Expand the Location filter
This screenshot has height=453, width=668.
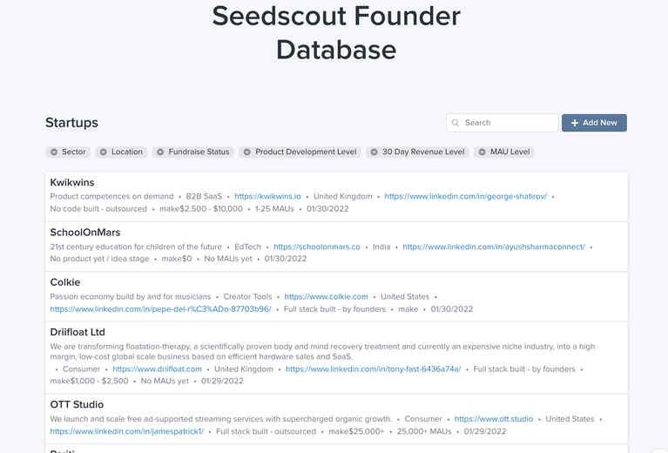[x=121, y=152]
